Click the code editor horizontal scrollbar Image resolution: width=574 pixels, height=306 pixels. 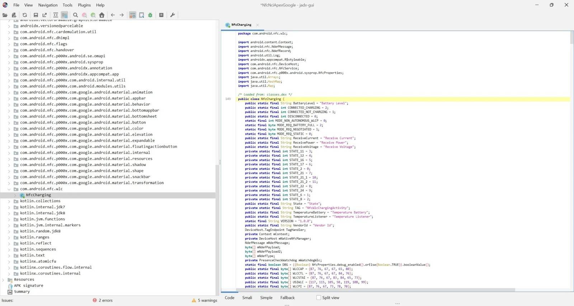[376, 290]
